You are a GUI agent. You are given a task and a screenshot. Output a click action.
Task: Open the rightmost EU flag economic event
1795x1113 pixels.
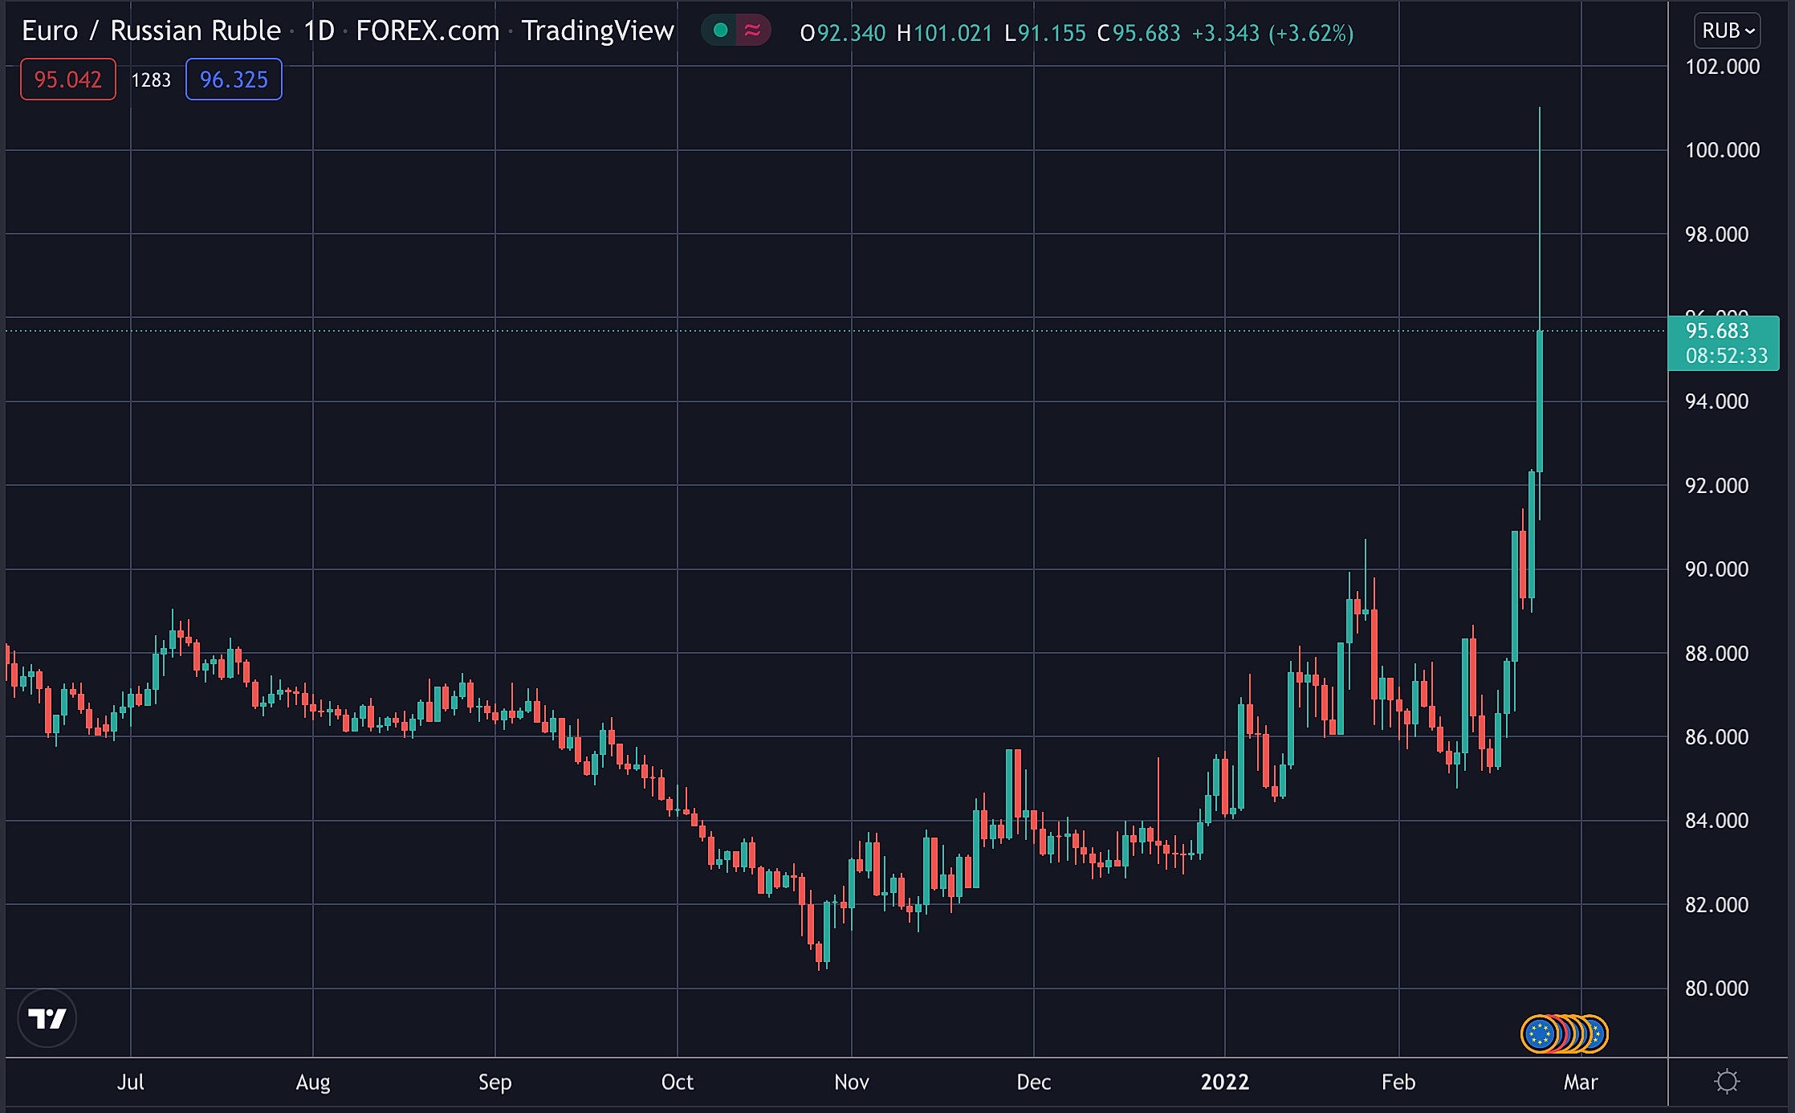pyautogui.click(x=1598, y=1033)
